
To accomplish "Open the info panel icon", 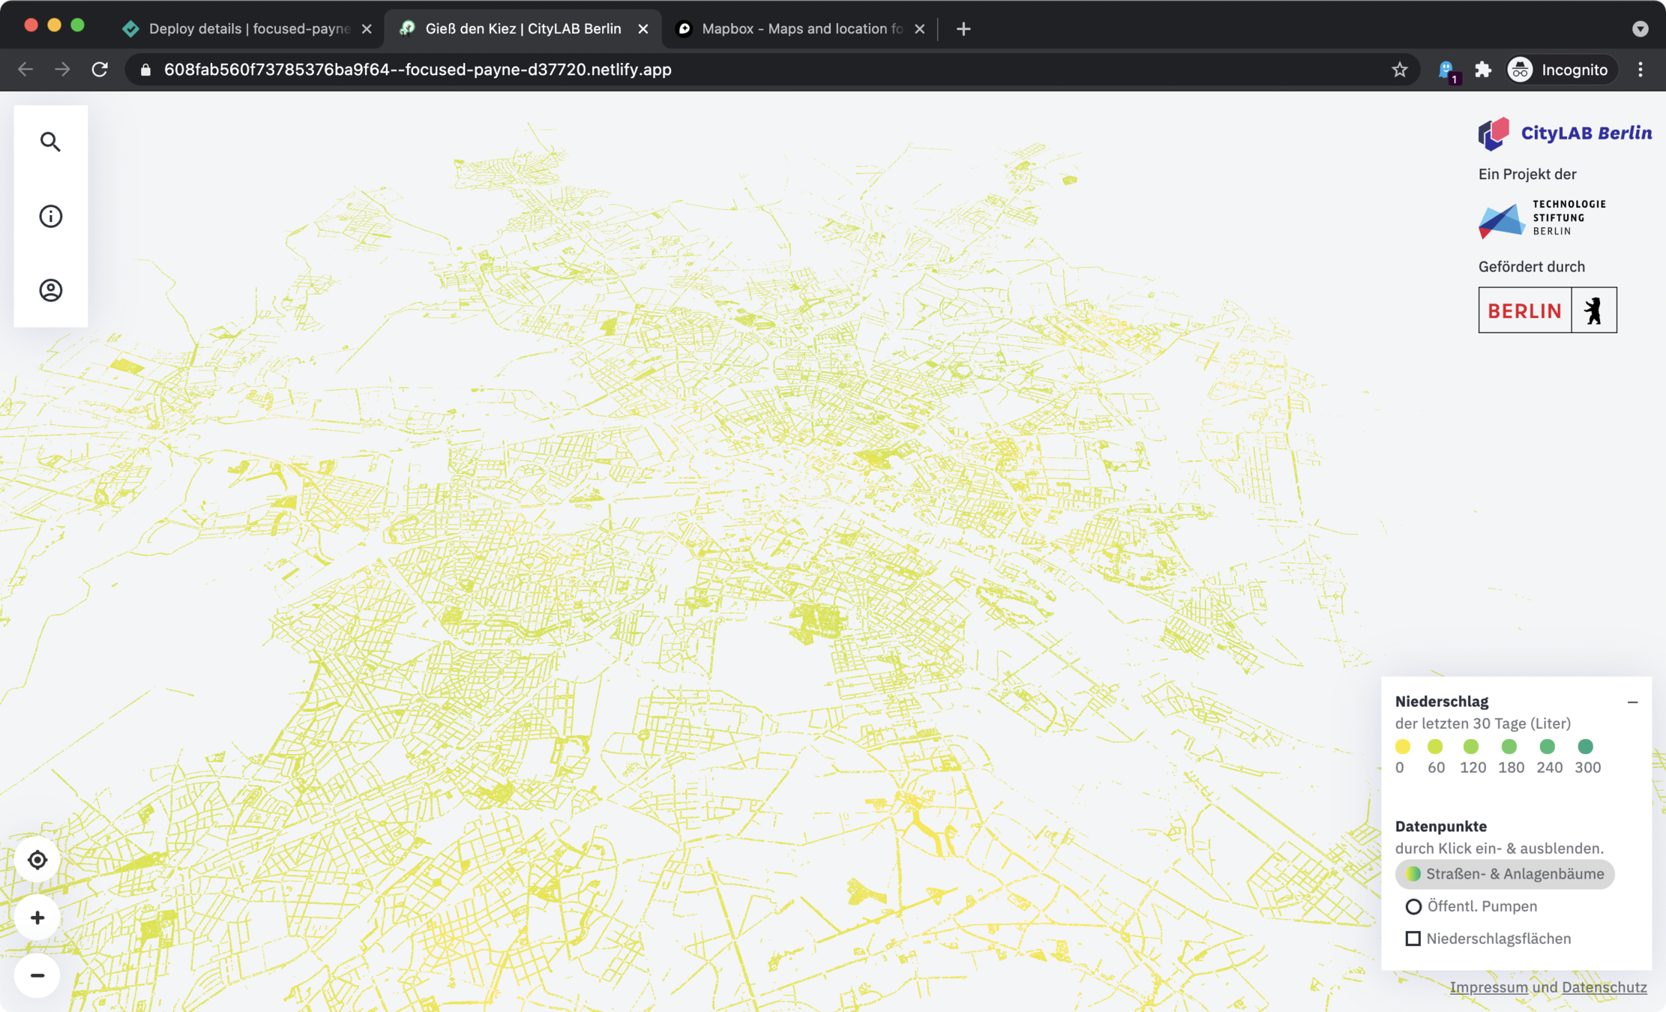I will (50, 216).
